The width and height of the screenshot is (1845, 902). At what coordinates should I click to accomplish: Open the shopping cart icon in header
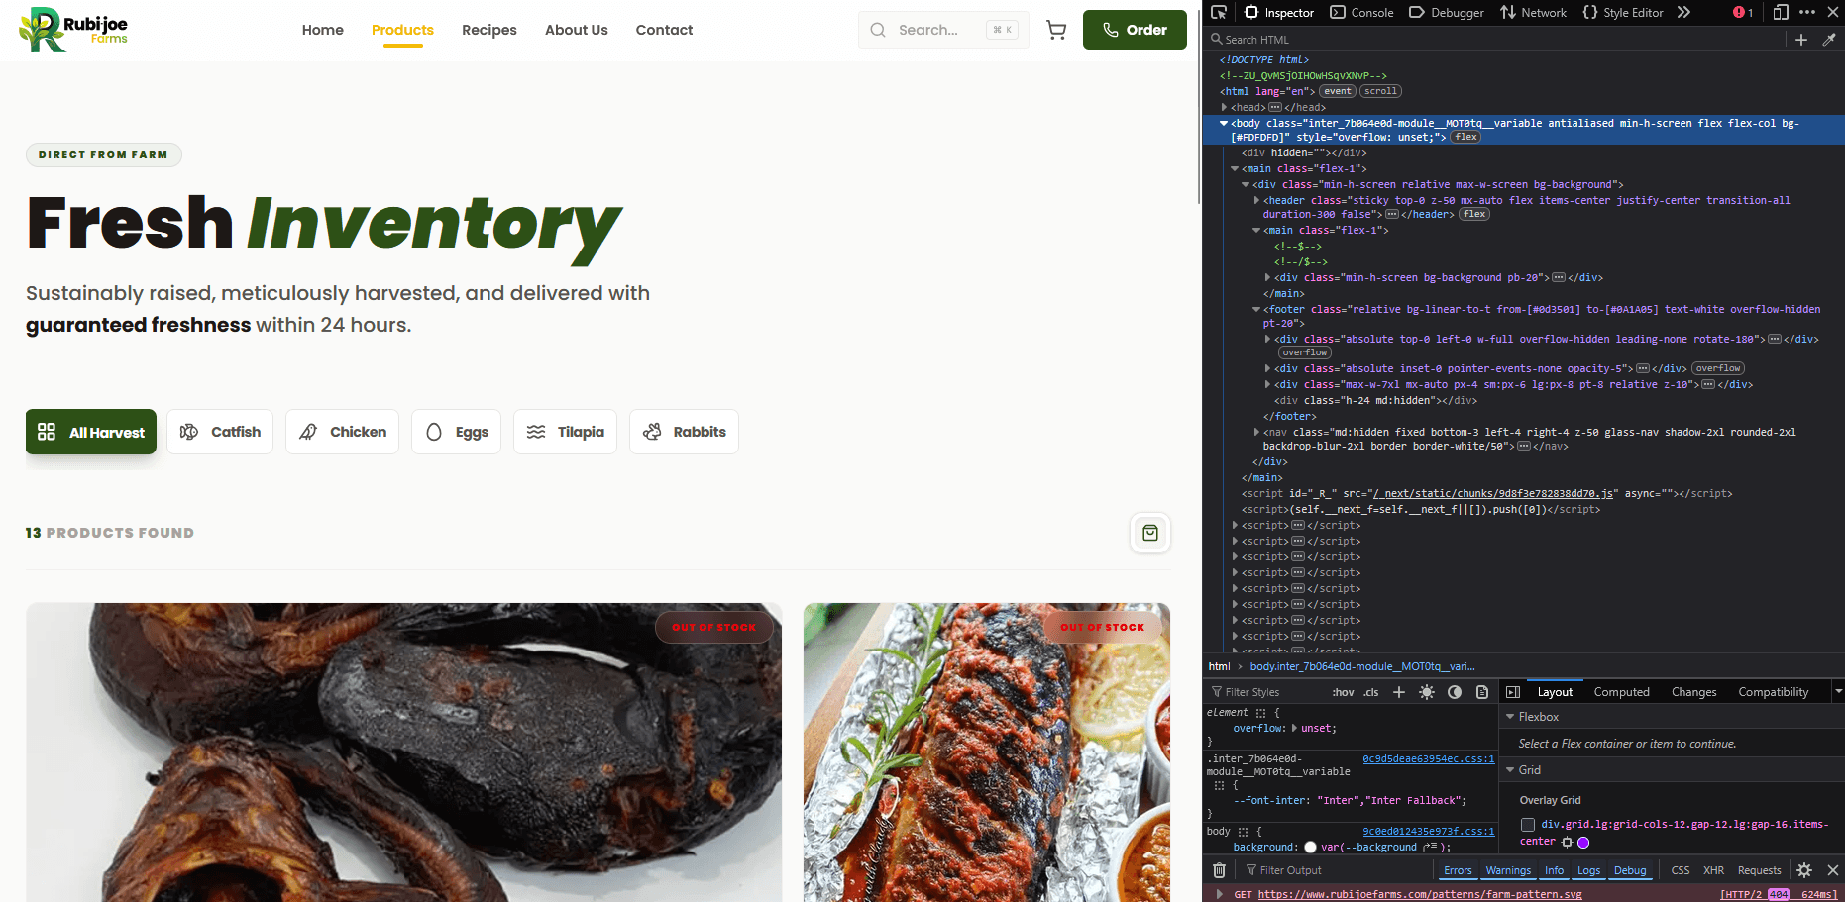[x=1056, y=30]
